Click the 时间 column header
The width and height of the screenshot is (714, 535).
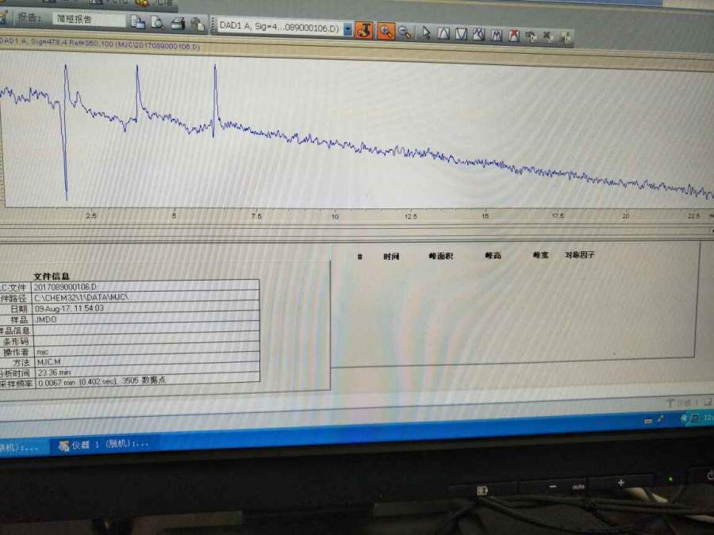391,257
